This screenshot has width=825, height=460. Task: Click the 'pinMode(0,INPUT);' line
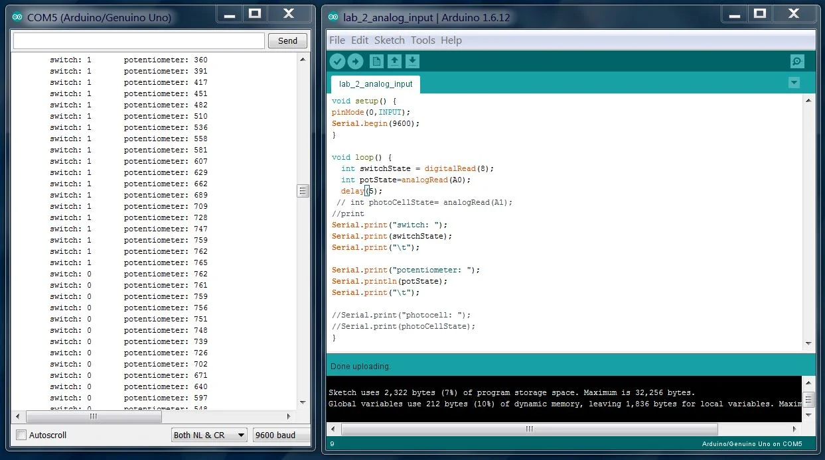coord(371,112)
